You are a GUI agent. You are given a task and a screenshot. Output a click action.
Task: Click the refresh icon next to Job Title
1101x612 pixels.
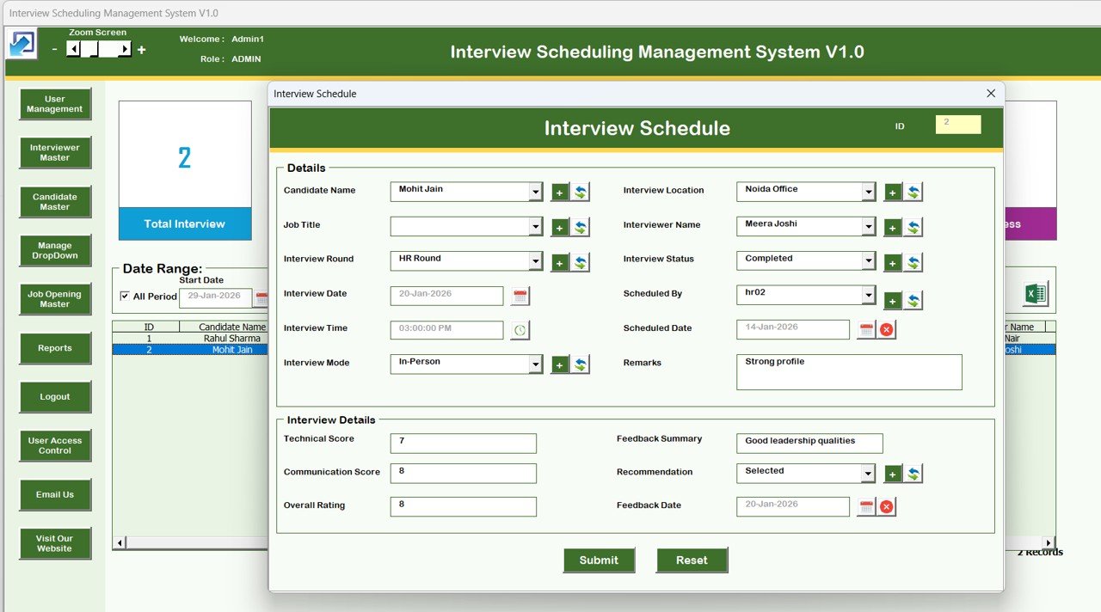point(577,226)
